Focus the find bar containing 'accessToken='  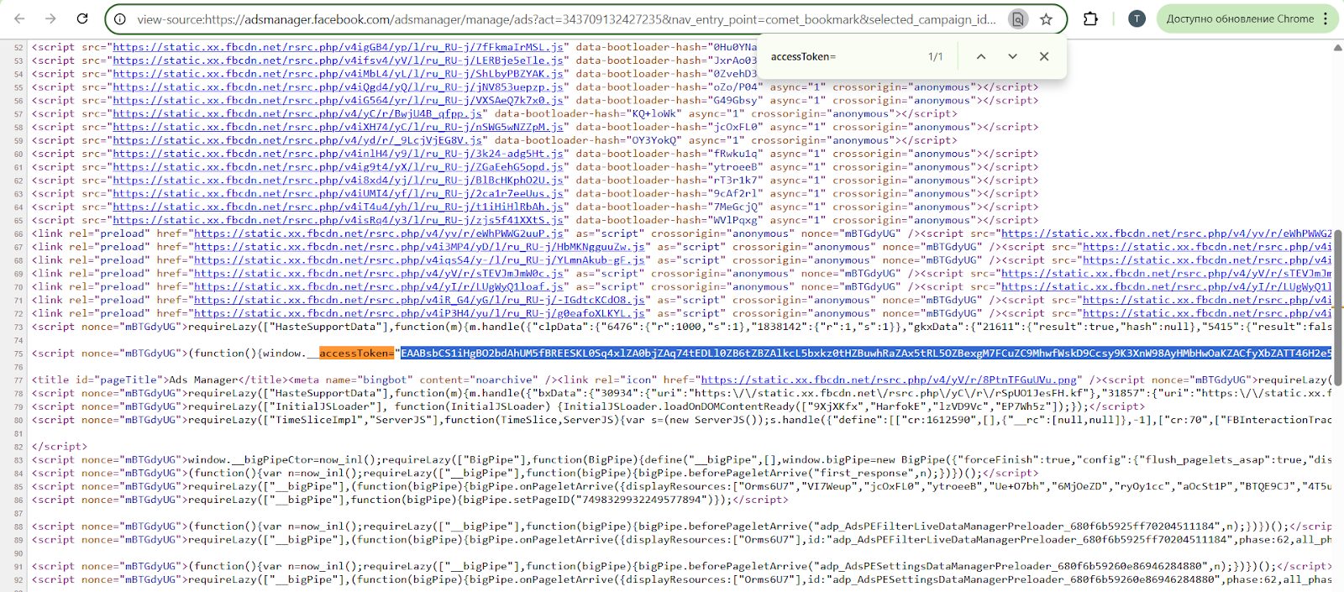pyautogui.click(x=840, y=56)
